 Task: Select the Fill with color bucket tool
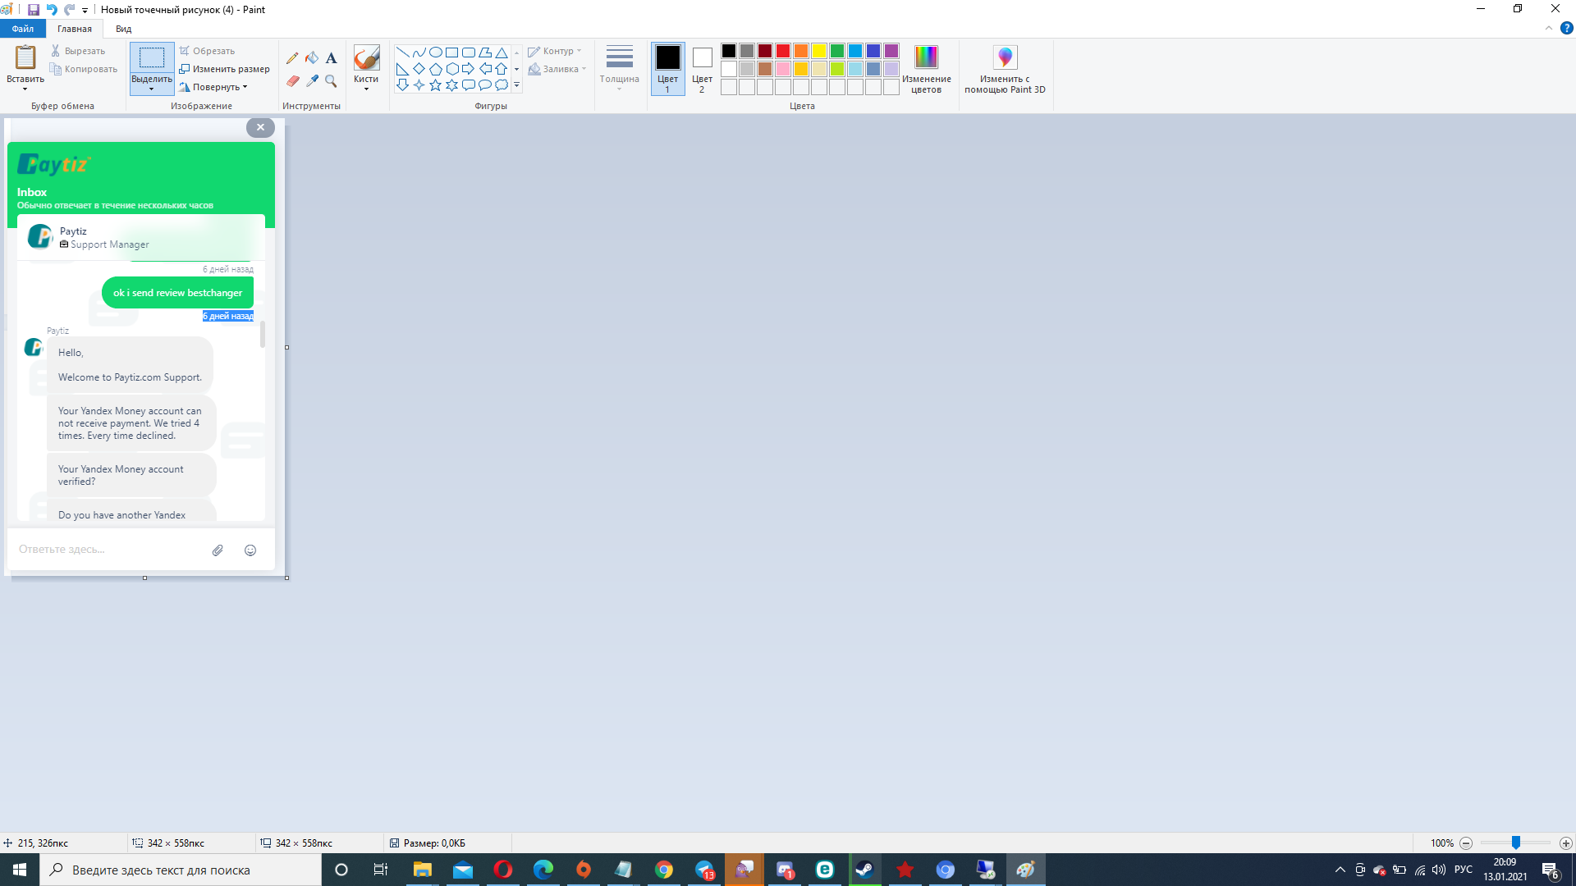pyautogui.click(x=312, y=58)
